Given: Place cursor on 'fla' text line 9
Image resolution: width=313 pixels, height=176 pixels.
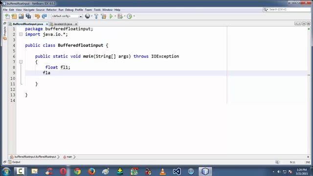Looking at the screenshot, I should pos(46,73).
